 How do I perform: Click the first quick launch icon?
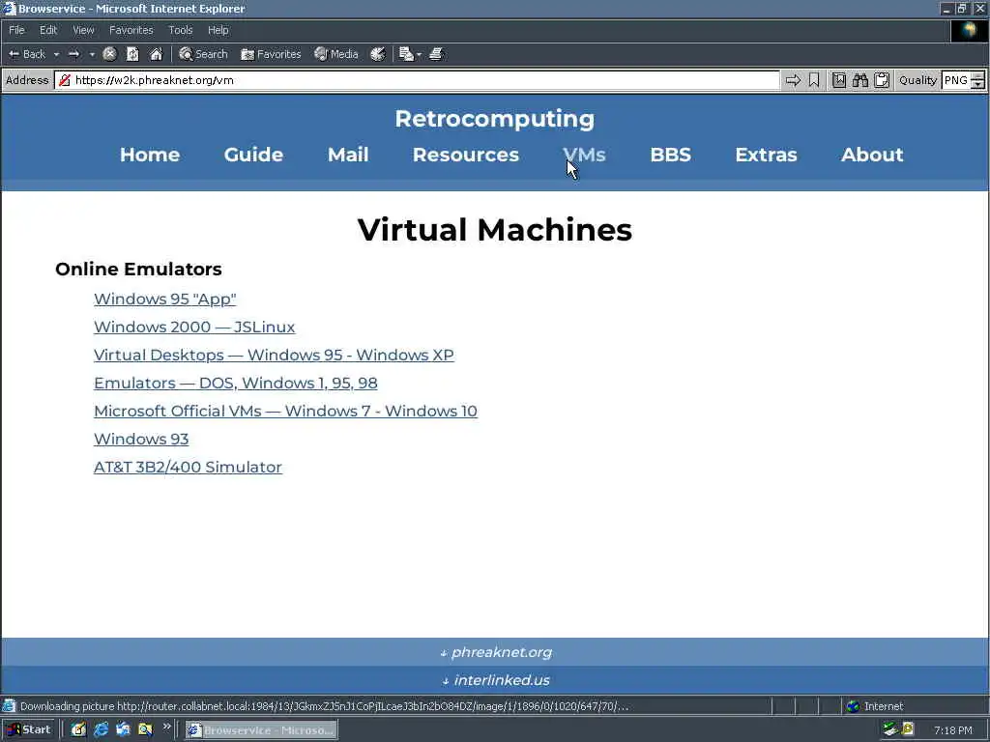point(78,730)
